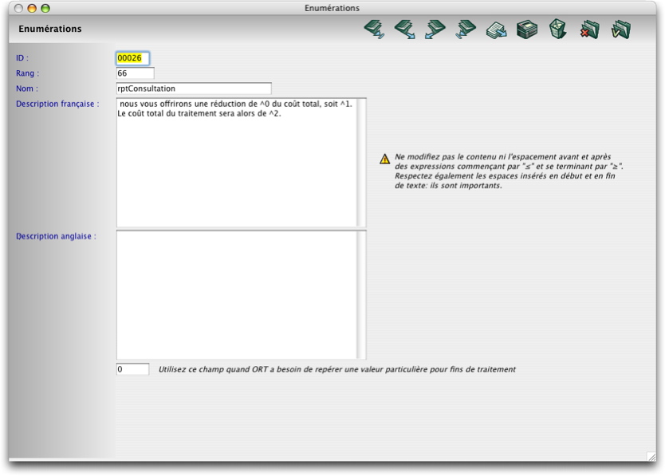Screen dimensions: 665x476
Task: Click the 'Rang :' label
Action: coord(27,73)
